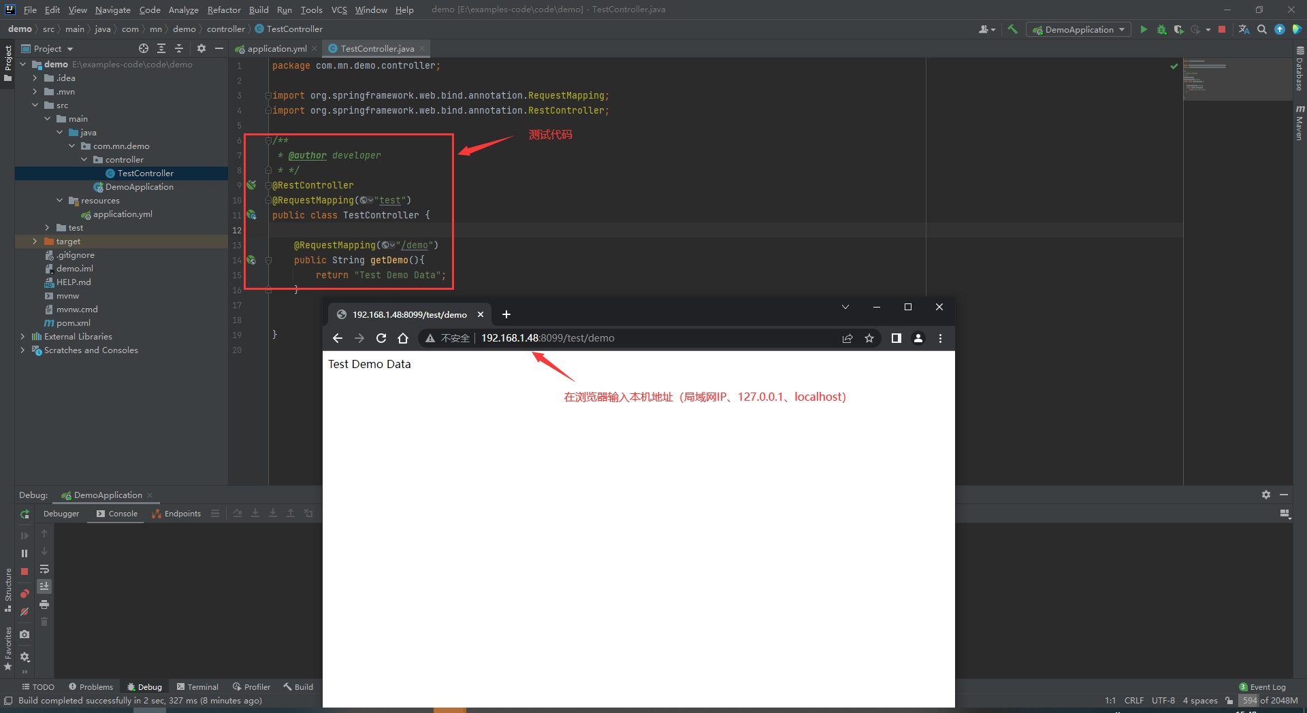This screenshot has height=713, width=1307.
Task: Expand External Libraries node
Action: point(22,337)
